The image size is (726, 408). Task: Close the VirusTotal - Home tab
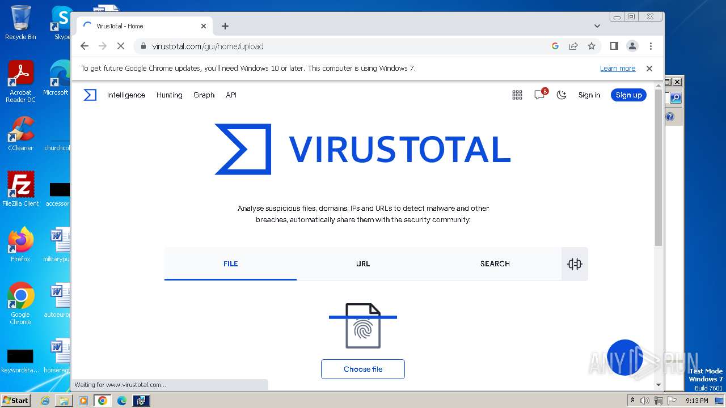[204, 26]
